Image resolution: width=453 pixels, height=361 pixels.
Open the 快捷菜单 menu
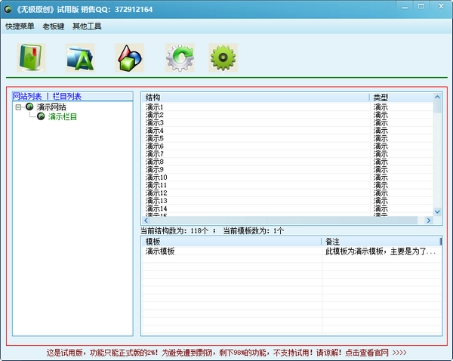20,26
